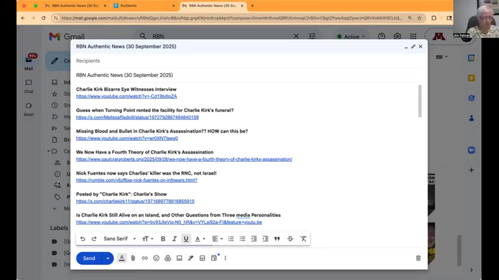499x280 pixels.
Task: Open the youtu.be feature YouTube link
Action: [x=169, y=222]
